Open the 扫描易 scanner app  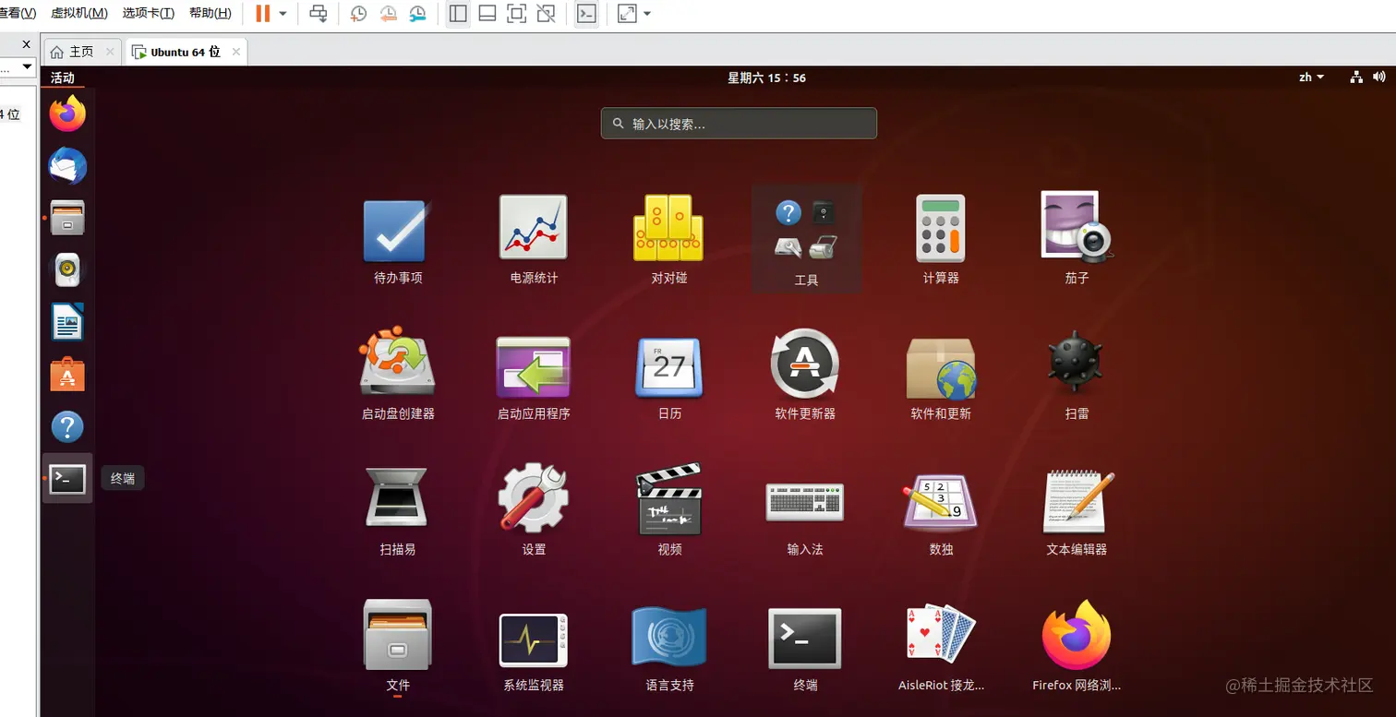[398, 511]
